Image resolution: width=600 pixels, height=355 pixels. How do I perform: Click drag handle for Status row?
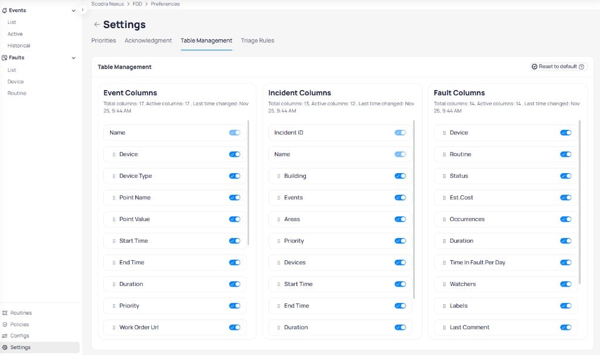coord(444,176)
